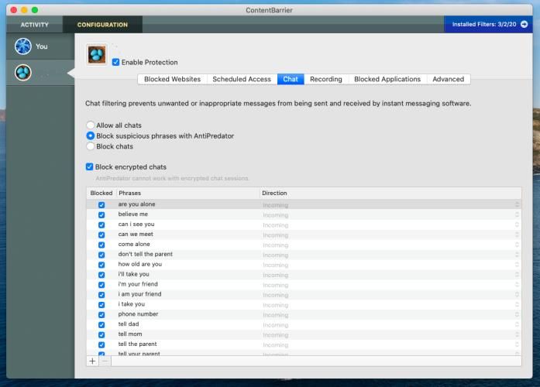Select the 'are you alone' phrase text
This screenshot has width=540, height=387.
pyautogui.click(x=136, y=204)
